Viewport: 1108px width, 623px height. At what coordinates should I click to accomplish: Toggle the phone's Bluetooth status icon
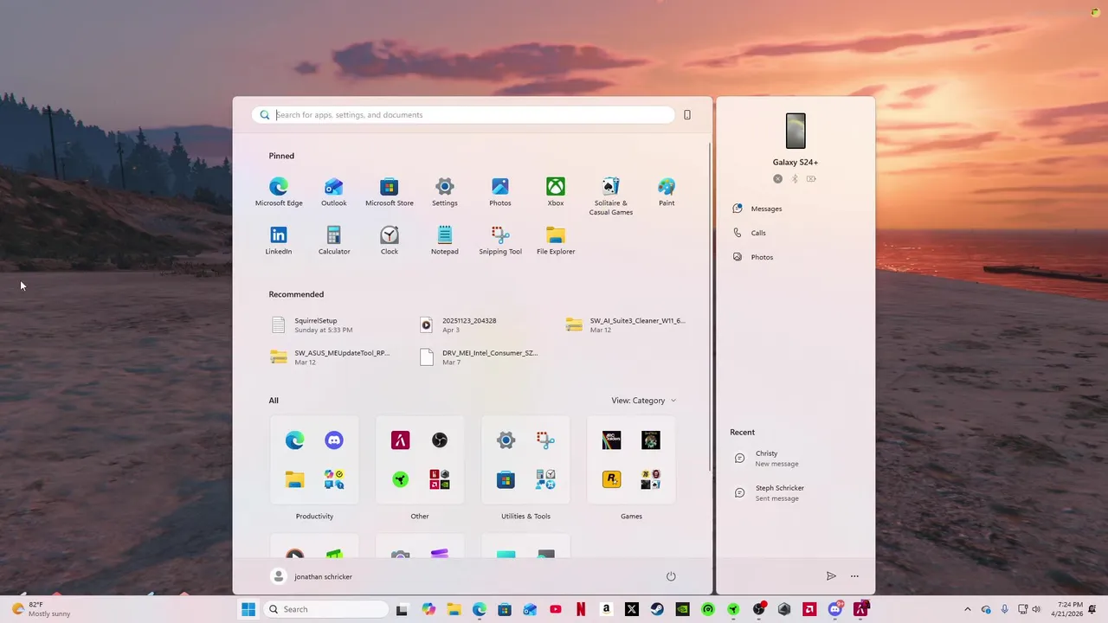pyautogui.click(x=795, y=179)
